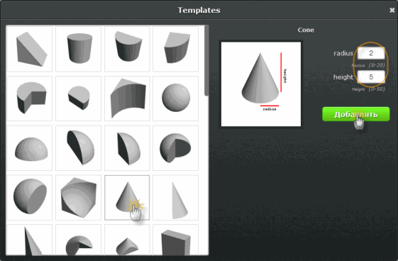Select the full cone template
398x261 pixels.
[x=127, y=198]
